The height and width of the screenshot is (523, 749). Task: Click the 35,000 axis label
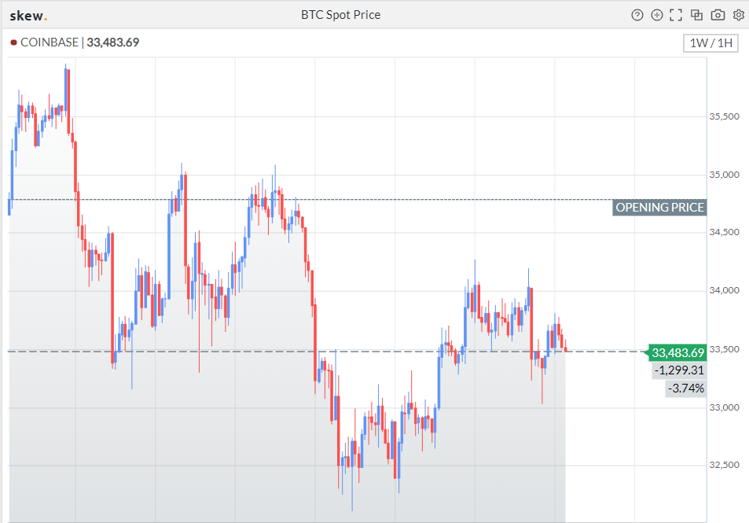click(x=724, y=175)
